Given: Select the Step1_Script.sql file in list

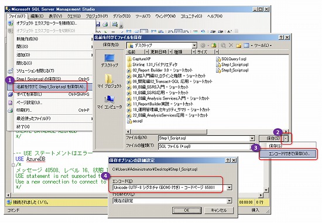Looking at the screenshot, I should click(232, 65).
